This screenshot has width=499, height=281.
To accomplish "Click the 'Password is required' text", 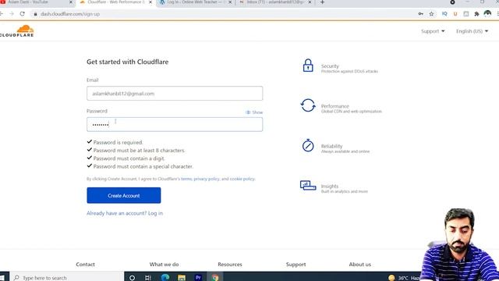I will (x=118, y=142).
